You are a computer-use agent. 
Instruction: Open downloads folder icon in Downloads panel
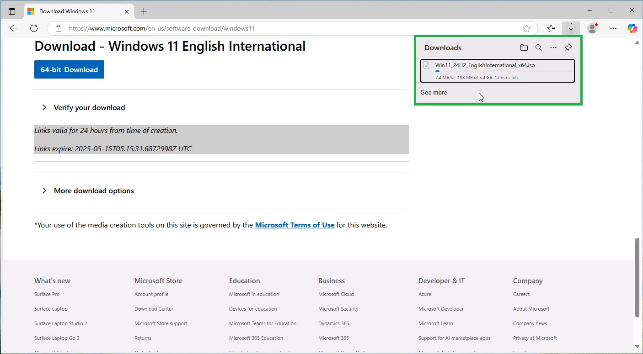[524, 48]
